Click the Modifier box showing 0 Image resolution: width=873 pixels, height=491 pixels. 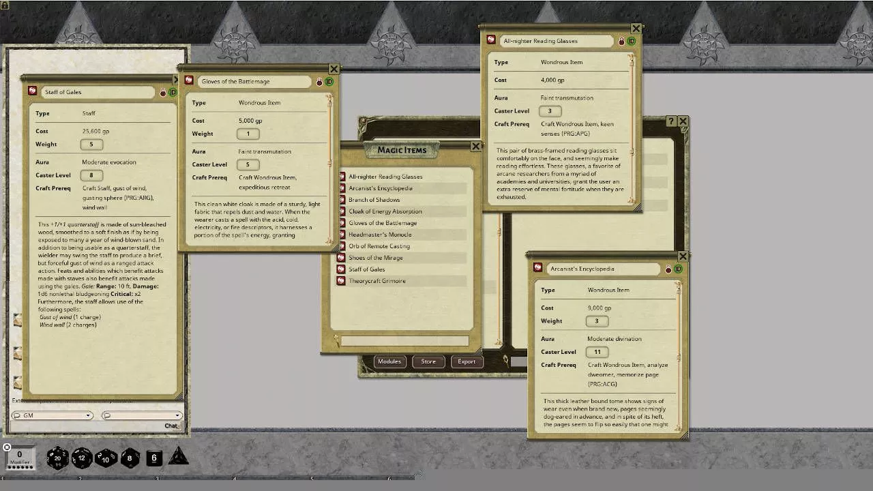[x=19, y=457]
